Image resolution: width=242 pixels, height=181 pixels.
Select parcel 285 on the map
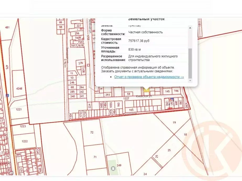point(72,92)
